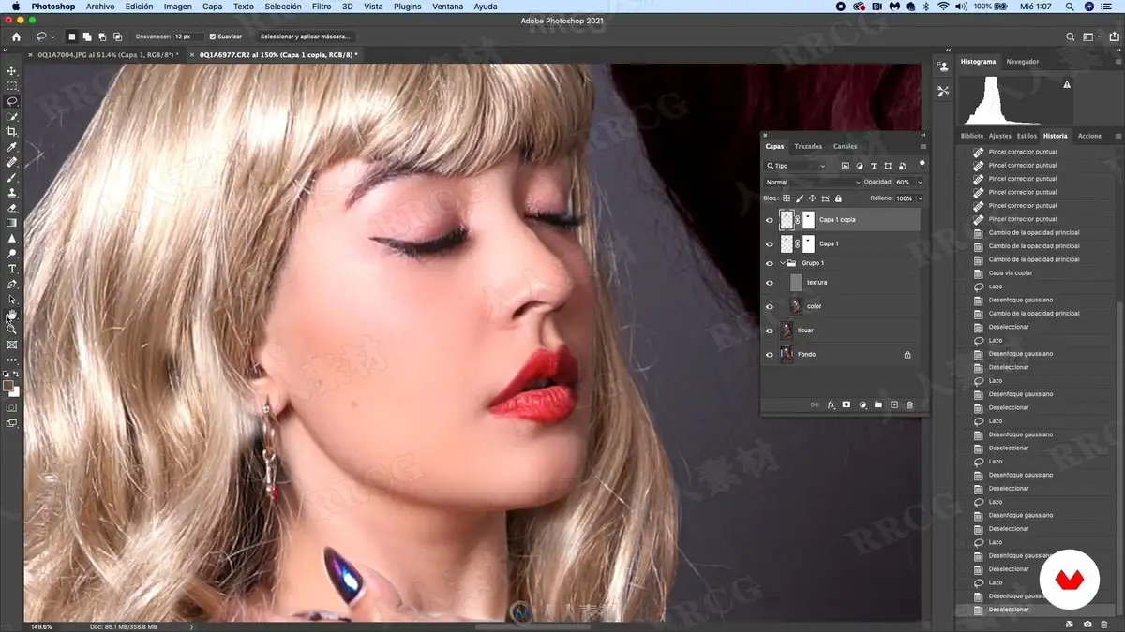The image size is (1125, 632).
Task: Choose the Eyedropper tool
Action: pyautogui.click(x=12, y=147)
